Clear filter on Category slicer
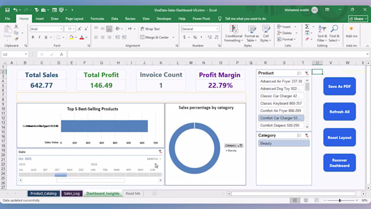The height and width of the screenshot is (209, 371). click(x=307, y=135)
